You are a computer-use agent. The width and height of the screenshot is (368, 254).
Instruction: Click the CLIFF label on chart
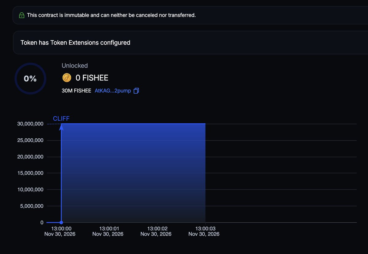[61, 119]
